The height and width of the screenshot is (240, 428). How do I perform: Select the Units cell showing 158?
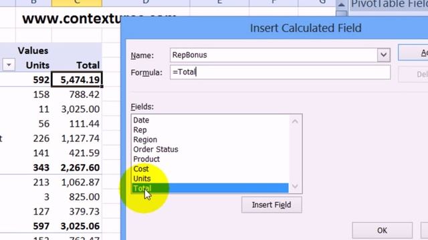point(34,95)
